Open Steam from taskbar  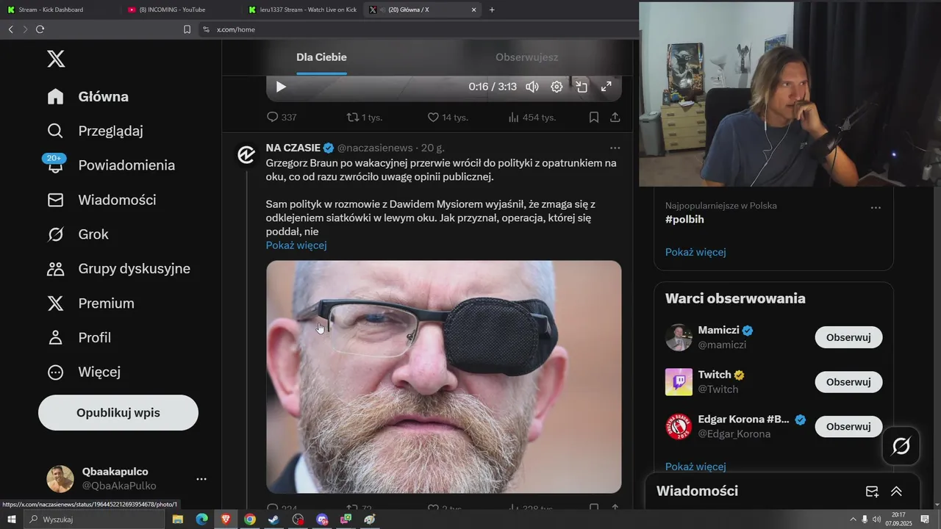(273, 519)
